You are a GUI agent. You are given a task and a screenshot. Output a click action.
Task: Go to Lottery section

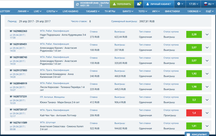[x=5, y=11]
